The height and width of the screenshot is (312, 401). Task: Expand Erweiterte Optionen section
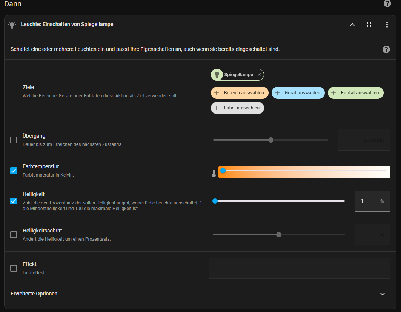(x=382, y=294)
